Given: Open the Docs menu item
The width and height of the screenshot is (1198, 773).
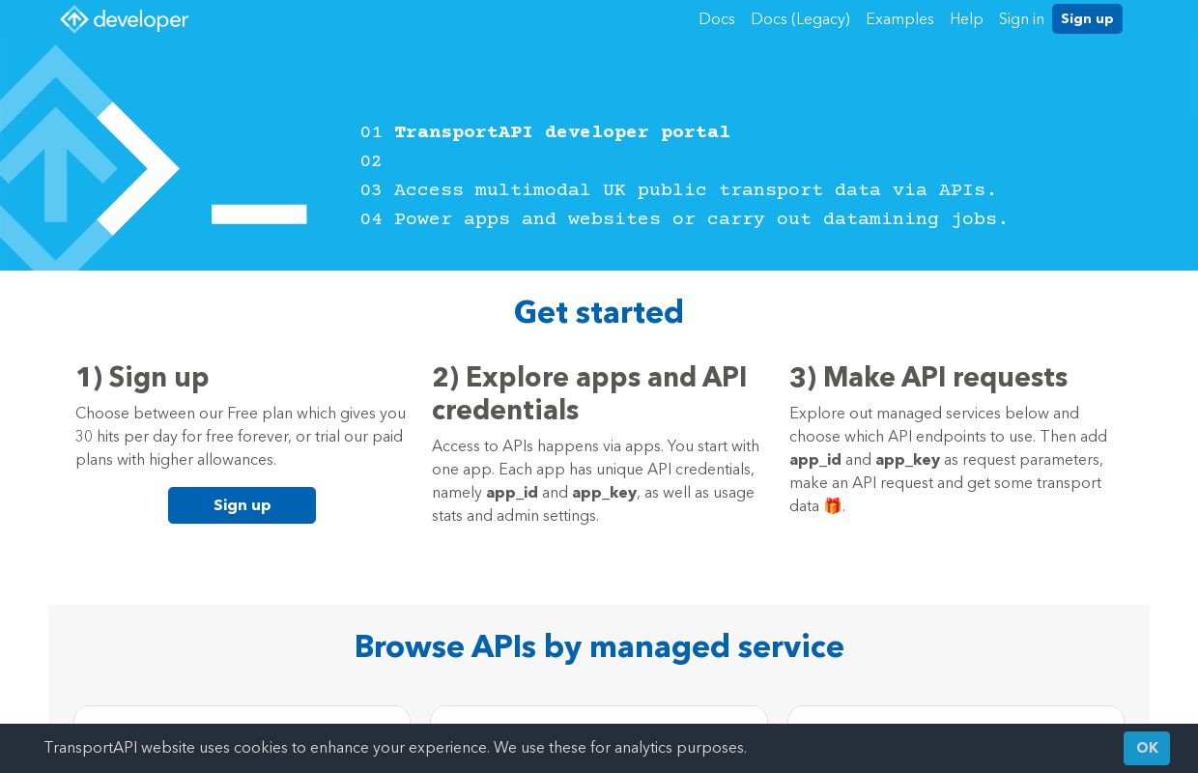Looking at the screenshot, I should 717,19.
